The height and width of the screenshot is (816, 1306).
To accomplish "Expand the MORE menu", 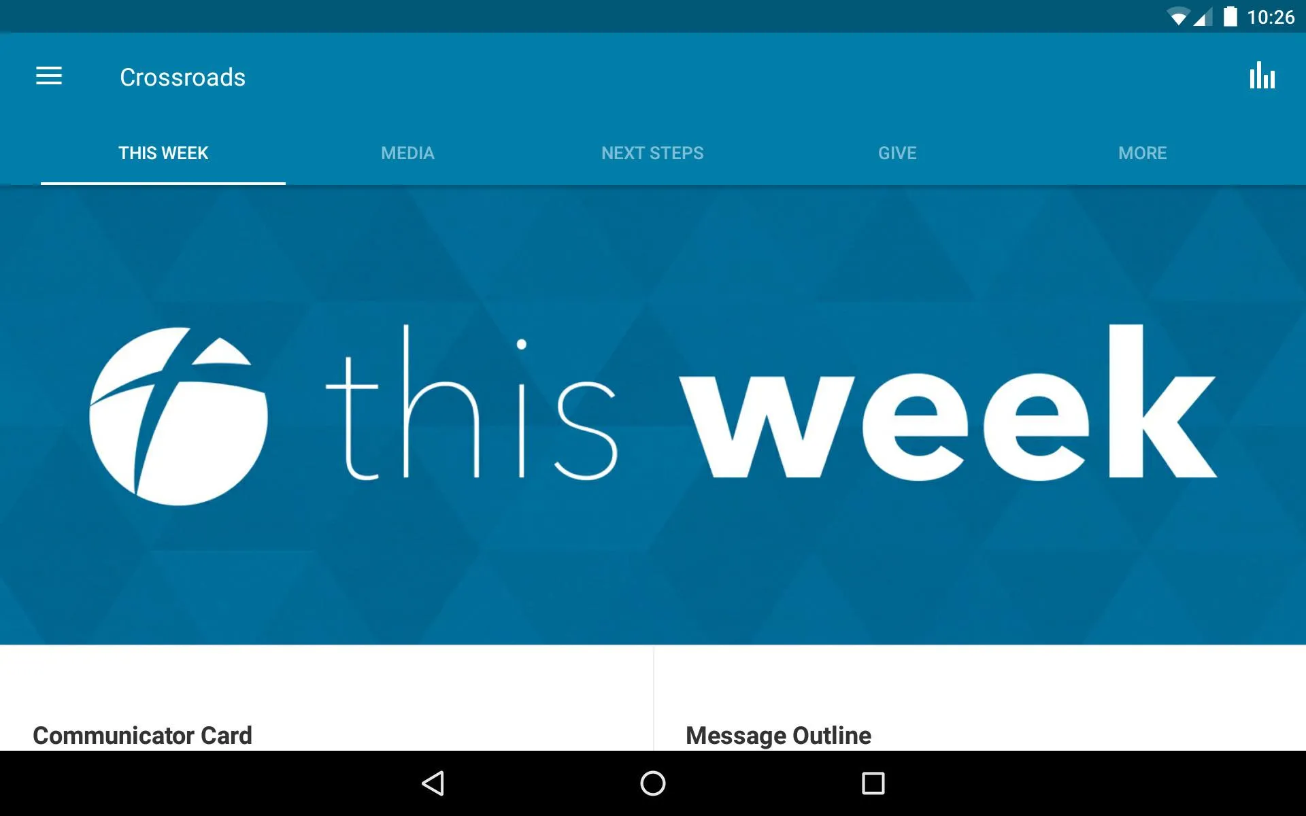I will [1142, 152].
